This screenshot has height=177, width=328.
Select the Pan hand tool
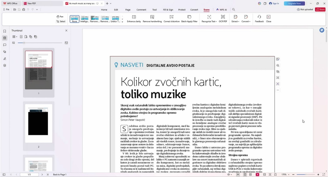(60, 17)
